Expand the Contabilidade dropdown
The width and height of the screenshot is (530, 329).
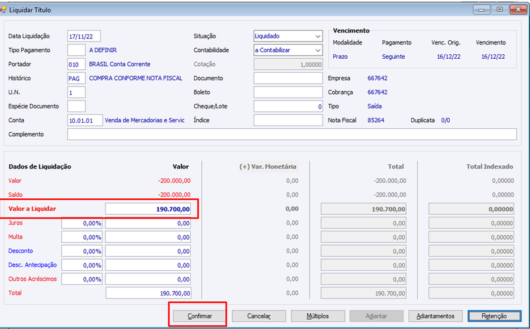288,50
